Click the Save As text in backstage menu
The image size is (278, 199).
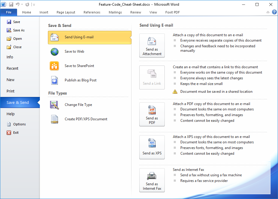(19, 30)
